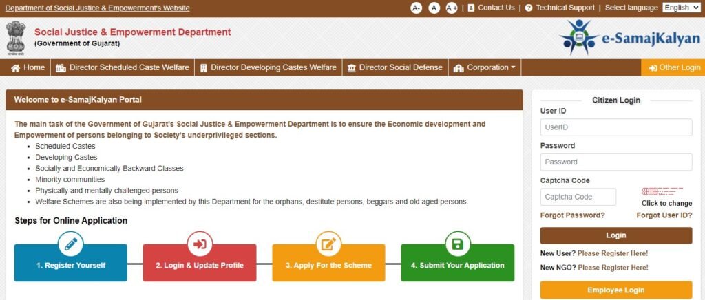Focus the Captcha Code input field
The image size is (705, 300).
coord(578,197)
